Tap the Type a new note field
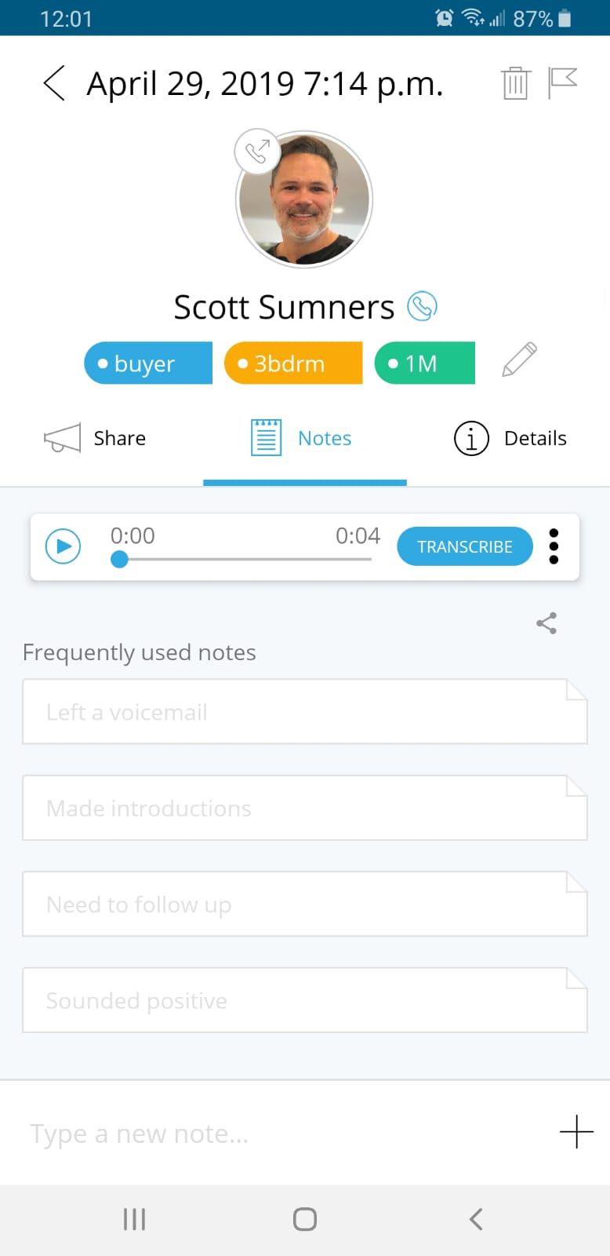The width and height of the screenshot is (610, 1256). (x=235, y=1133)
